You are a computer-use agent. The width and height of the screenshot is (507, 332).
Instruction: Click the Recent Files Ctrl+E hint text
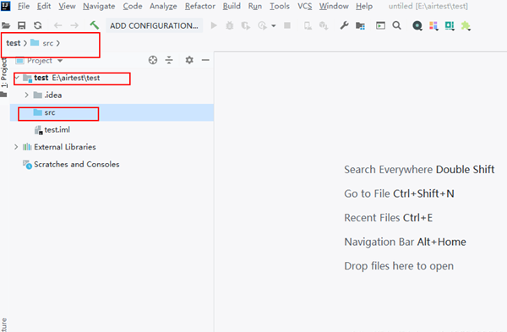coord(389,218)
